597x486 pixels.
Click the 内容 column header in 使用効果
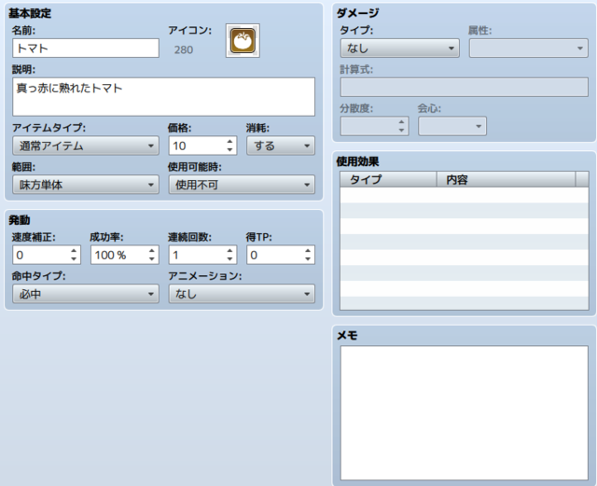(506, 179)
